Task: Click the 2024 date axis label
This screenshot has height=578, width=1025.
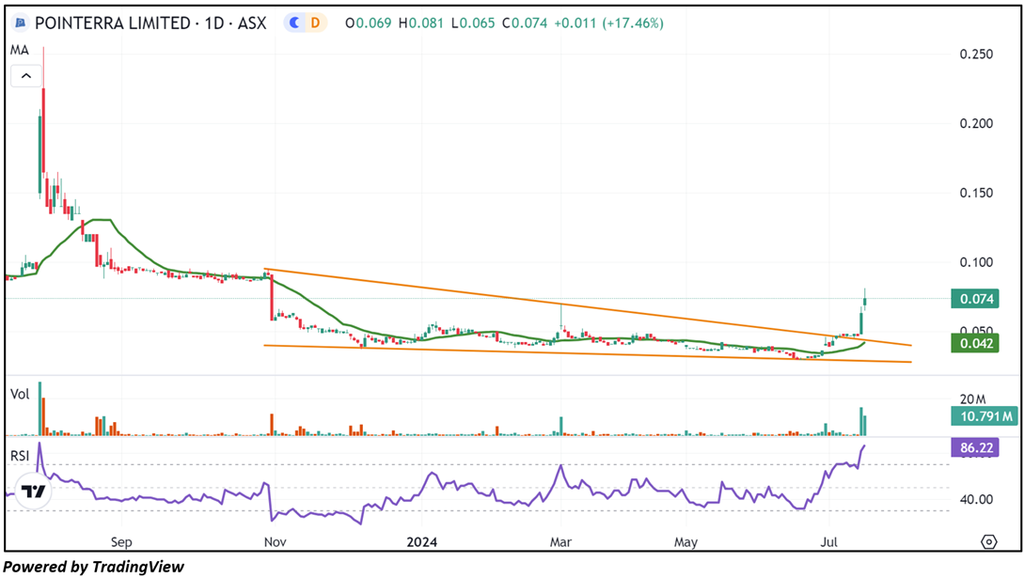Action: click(x=421, y=542)
